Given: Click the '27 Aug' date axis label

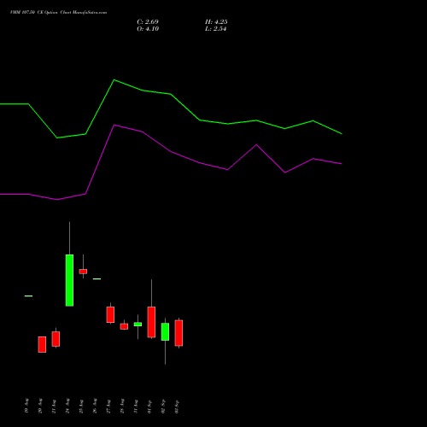Looking at the screenshot, I should click(108, 407).
